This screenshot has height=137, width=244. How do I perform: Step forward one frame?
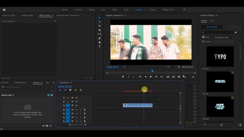pos(156,77)
